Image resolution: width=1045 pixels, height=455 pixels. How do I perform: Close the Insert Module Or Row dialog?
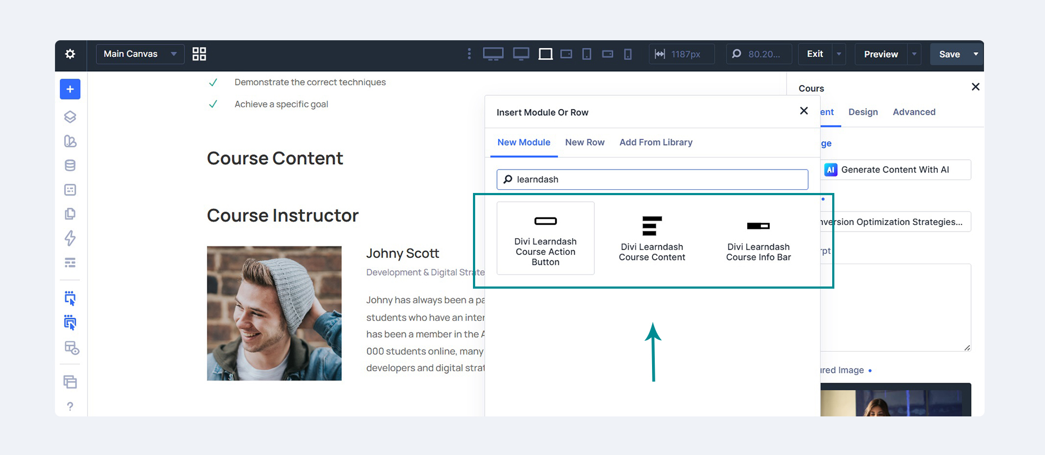coord(804,111)
